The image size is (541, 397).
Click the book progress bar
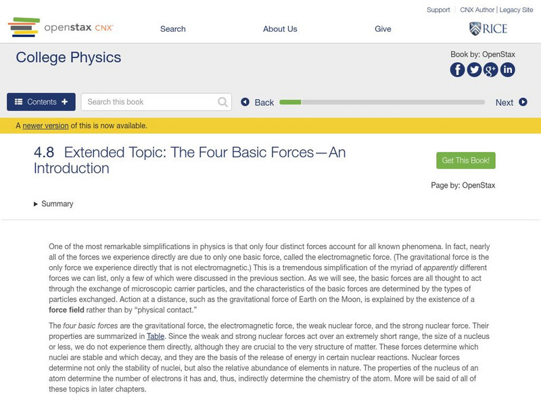coord(382,102)
